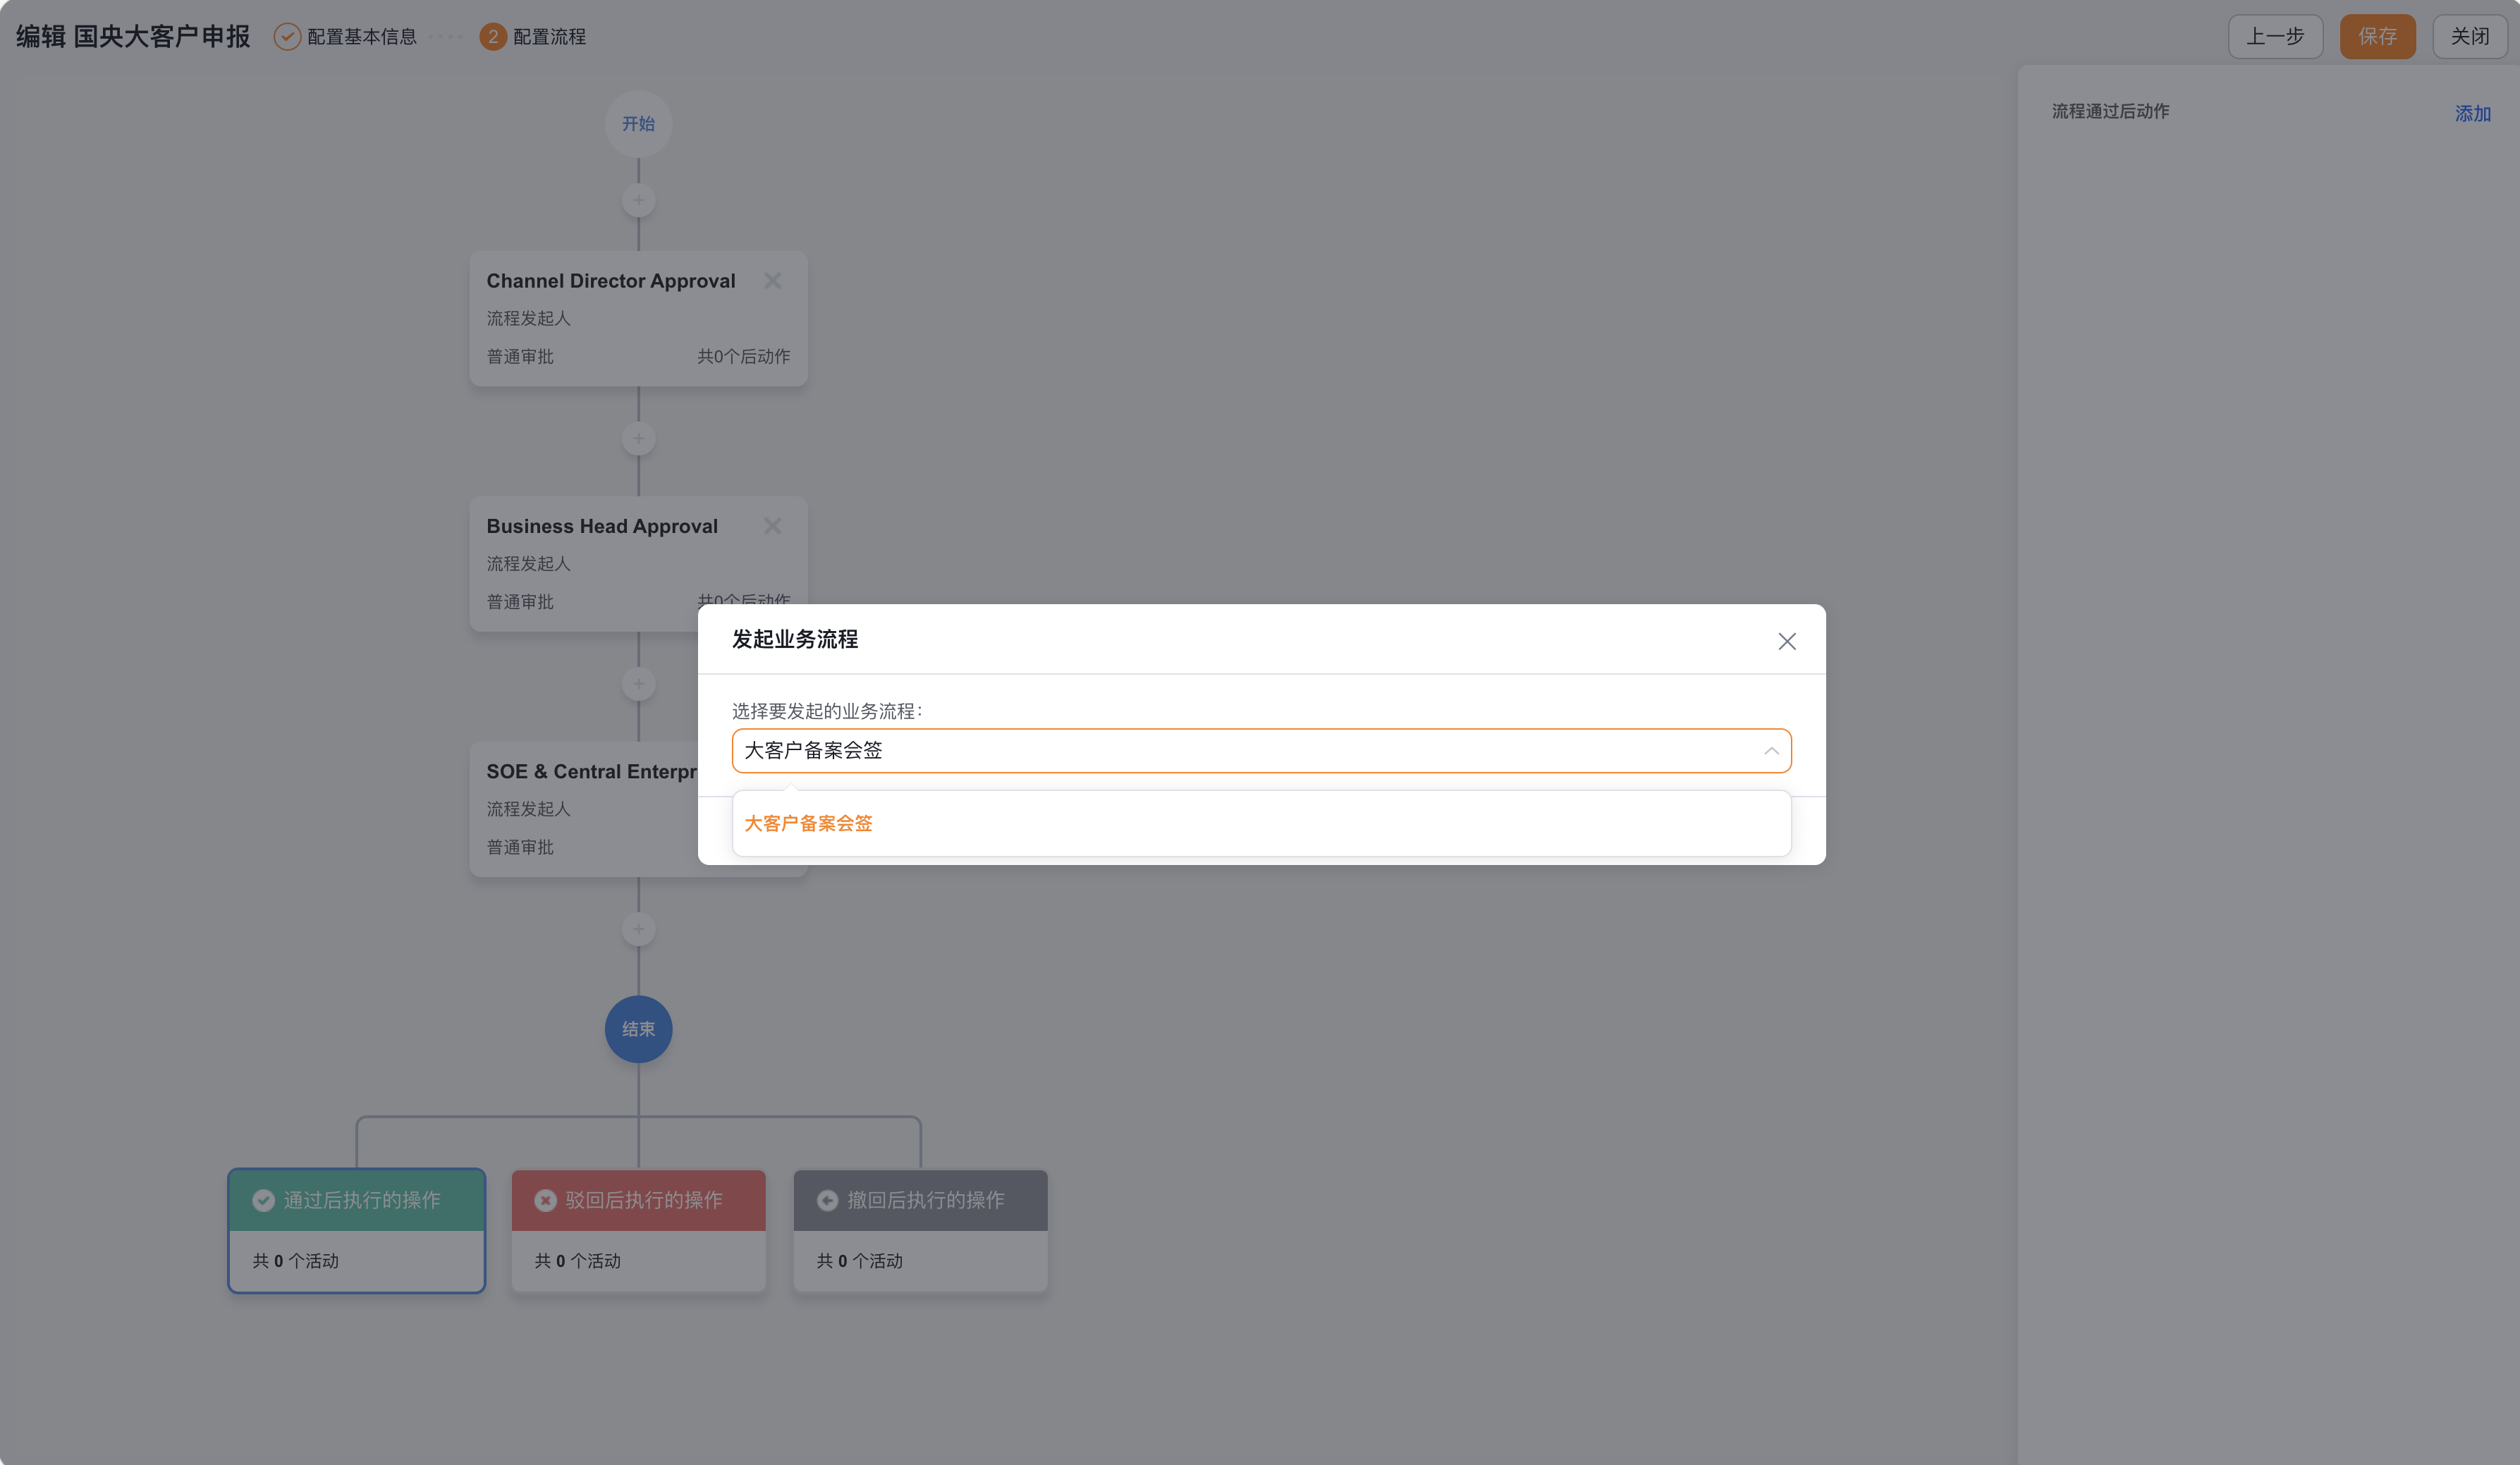Click the 上一步 button
Image resolution: width=2520 pixels, height=1465 pixels.
tap(2275, 37)
